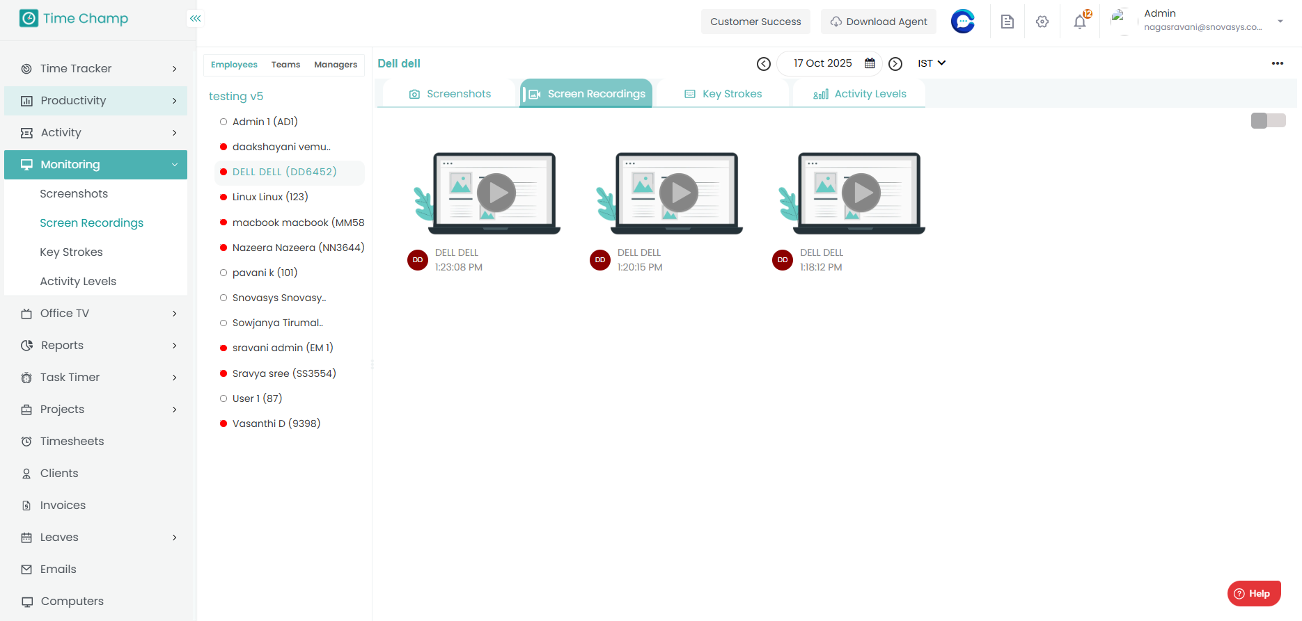Open the IST timezone dropdown
Image resolution: width=1302 pixels, height=621 pixels.
932,63
